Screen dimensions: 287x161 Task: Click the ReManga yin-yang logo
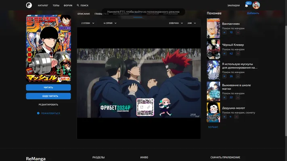(29, 5)
